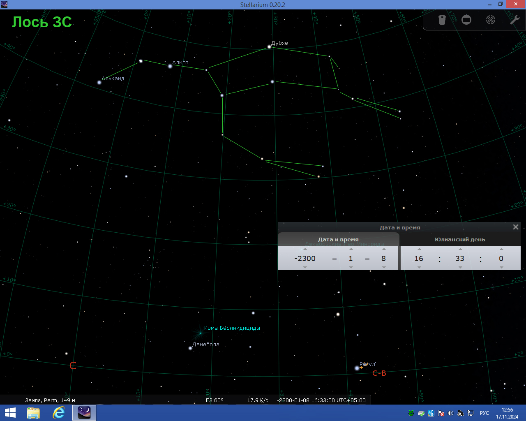
Task: Click status bar date -2300-01-08 16:33:00
Action: click(321, 400)
